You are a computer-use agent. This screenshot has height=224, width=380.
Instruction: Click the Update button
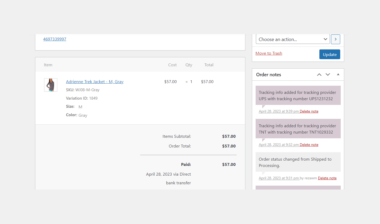[x=330, y=54]
